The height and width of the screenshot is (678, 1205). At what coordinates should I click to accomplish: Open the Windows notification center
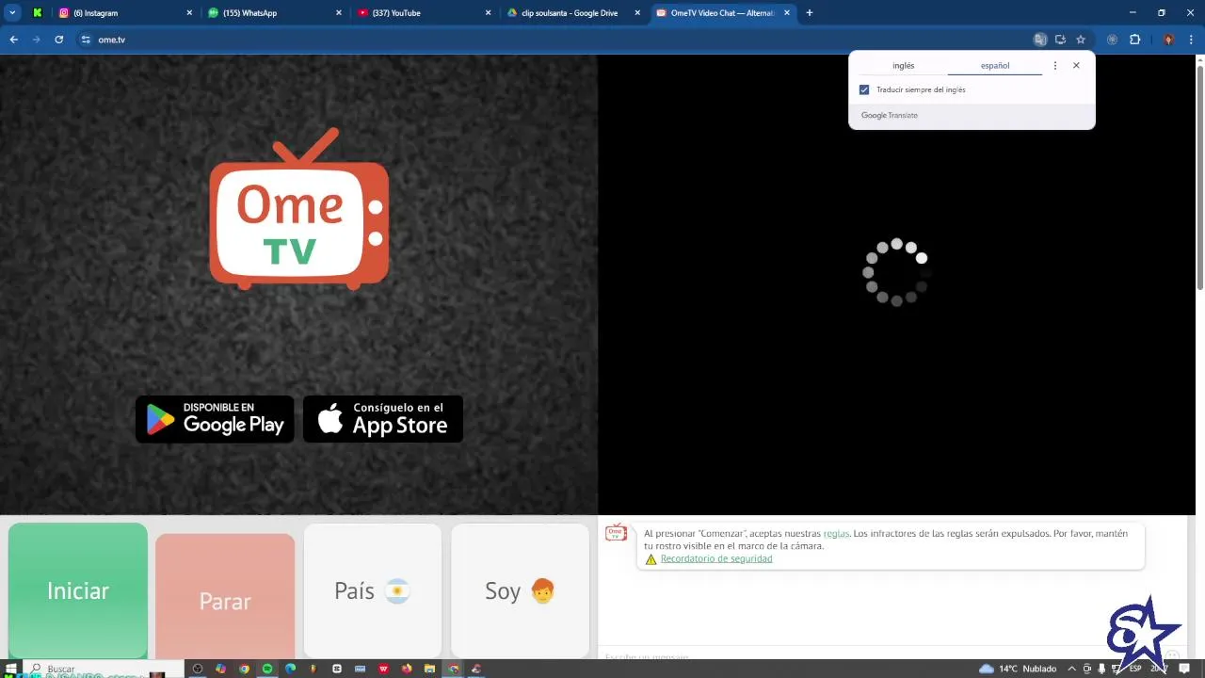click(x=1184, y=669)
